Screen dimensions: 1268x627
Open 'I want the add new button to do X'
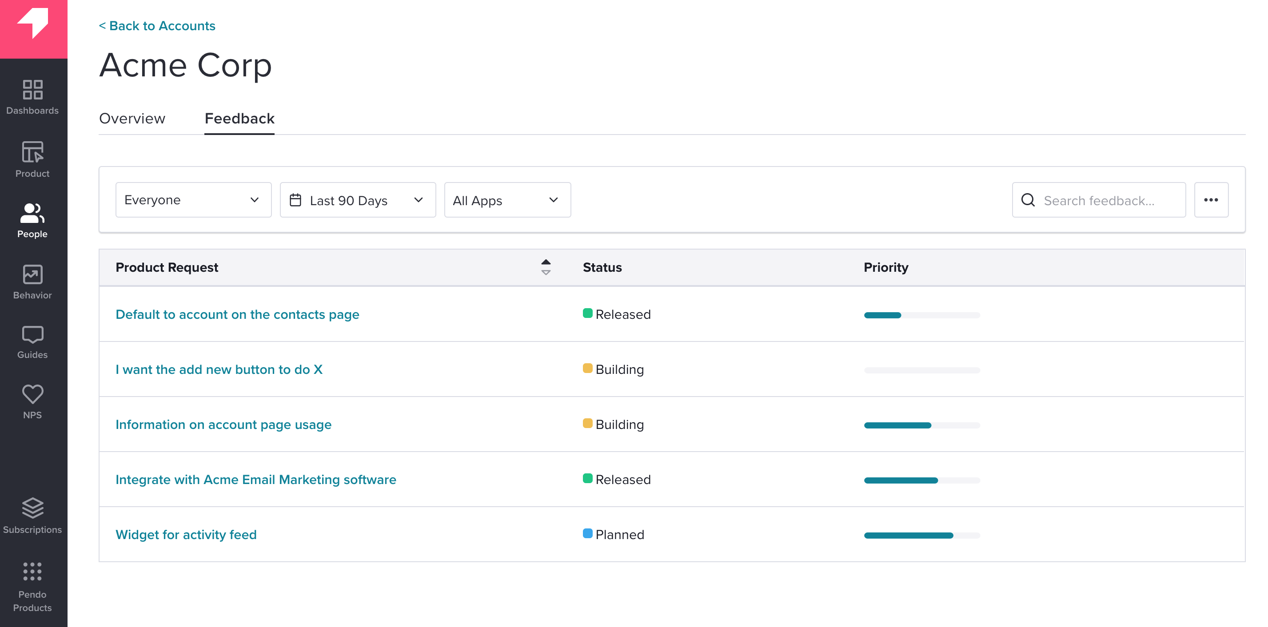point(219,369)
